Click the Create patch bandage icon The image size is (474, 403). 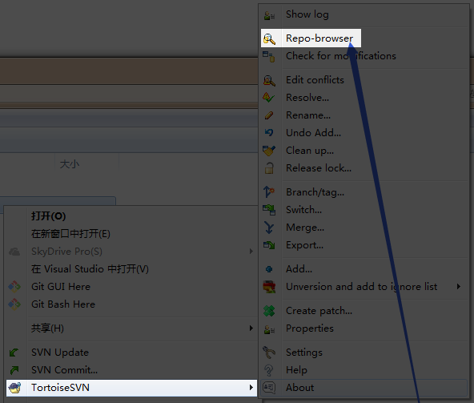pyautogui.click(x=269, y=311)
